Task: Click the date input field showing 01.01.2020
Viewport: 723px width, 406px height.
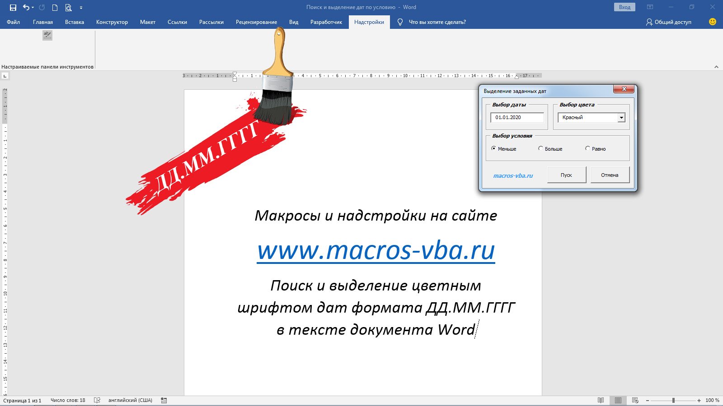Action: pos(516,117)
